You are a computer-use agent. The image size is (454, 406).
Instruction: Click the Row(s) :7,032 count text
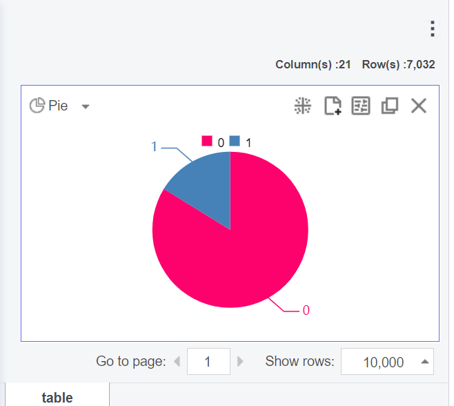398,64
